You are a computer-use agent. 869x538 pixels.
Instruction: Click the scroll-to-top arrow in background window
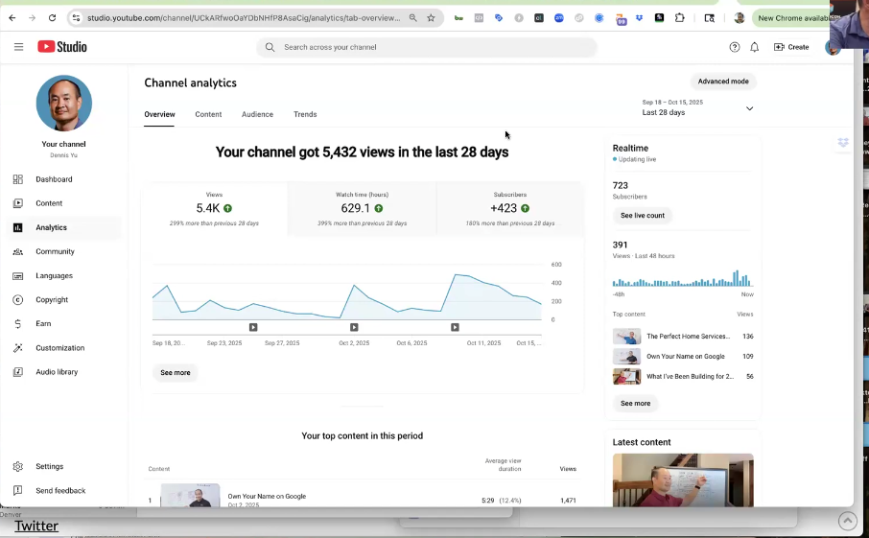tap(847, 521)
